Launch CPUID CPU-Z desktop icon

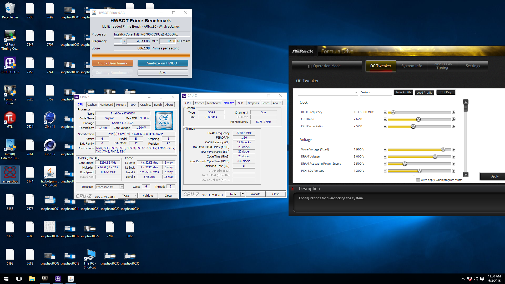(10, 65)
